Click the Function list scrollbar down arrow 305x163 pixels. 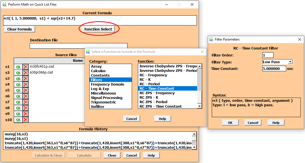point(199,107)
